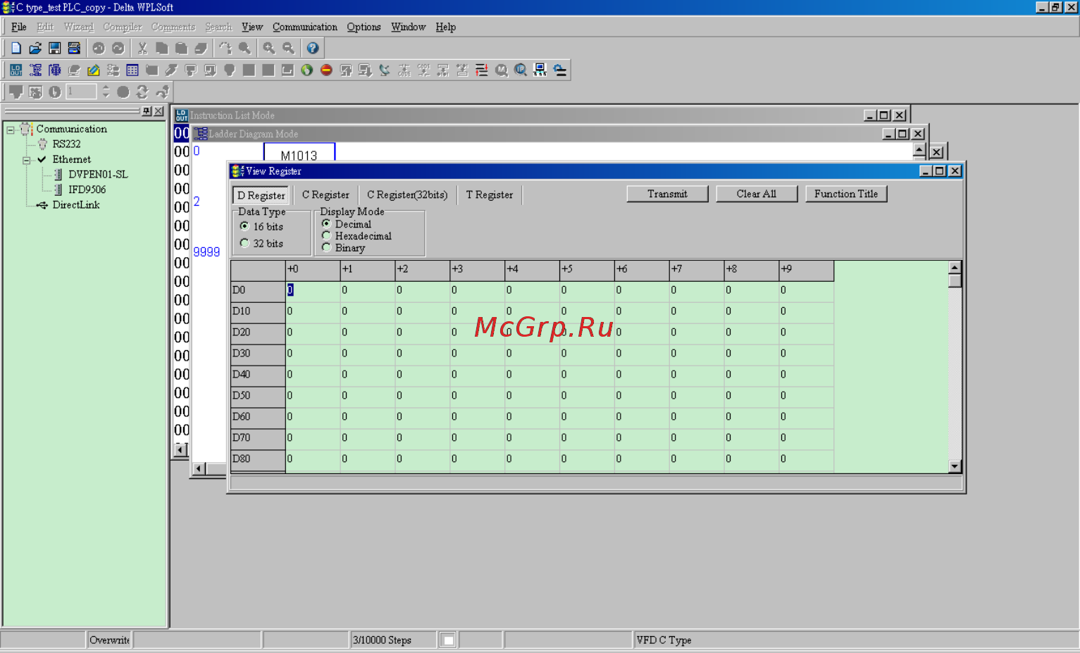Click the New file icon

click(16, 48)
